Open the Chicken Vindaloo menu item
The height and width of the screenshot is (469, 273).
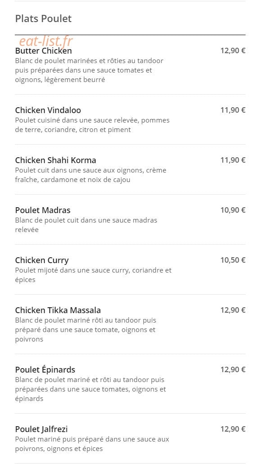(x=48, y=110)
